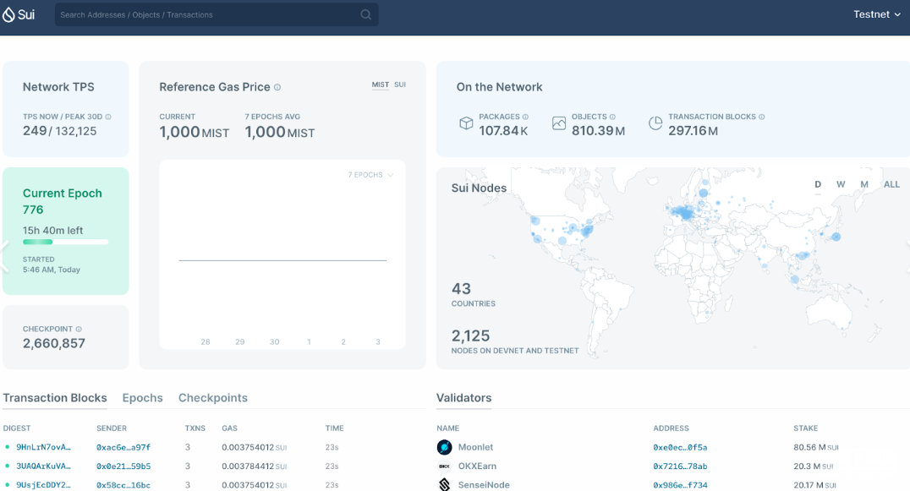Click the search magnifier icon
This screenshot has height=491, width=910.
point(365,14)
